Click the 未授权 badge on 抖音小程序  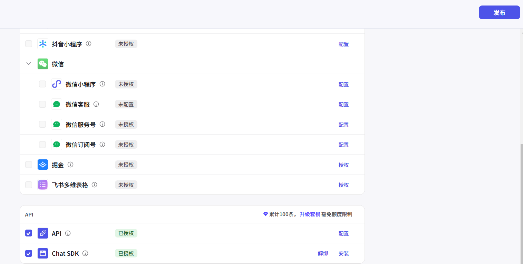(126, 44)
